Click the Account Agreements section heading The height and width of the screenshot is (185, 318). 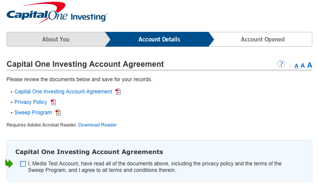(x=89, y=152)
